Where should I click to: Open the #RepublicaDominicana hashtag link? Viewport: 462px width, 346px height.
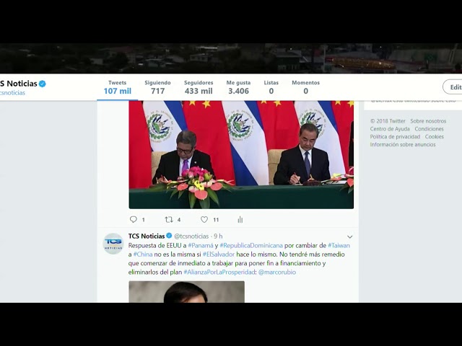coord(251,245)
